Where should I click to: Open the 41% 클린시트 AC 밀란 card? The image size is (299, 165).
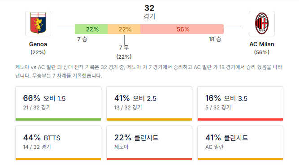240,143
